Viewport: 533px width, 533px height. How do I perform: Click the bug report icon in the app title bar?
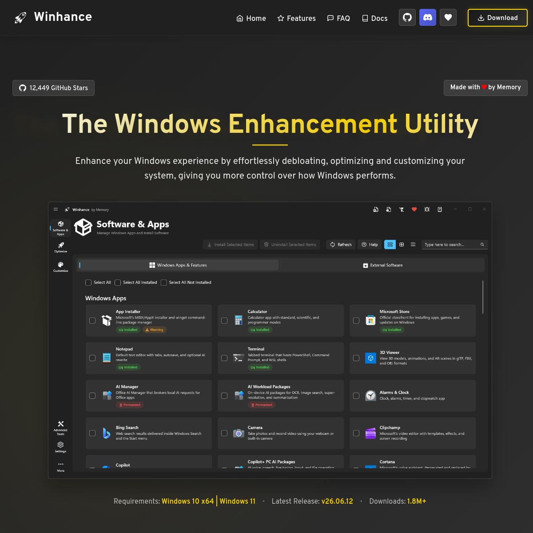(427, 209)
